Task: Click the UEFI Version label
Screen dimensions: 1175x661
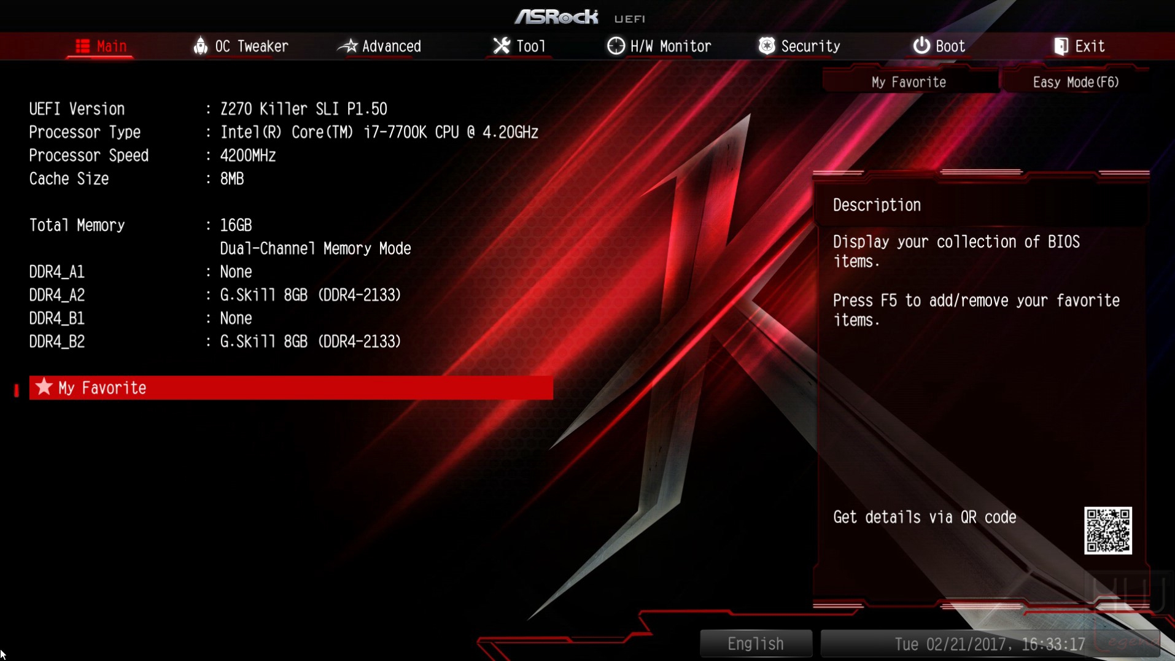Action: (x=77, y=109)
